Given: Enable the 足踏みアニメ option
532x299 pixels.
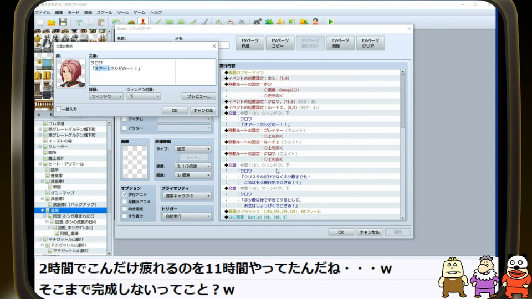Looking at the screenshot, I should (125, 202).
